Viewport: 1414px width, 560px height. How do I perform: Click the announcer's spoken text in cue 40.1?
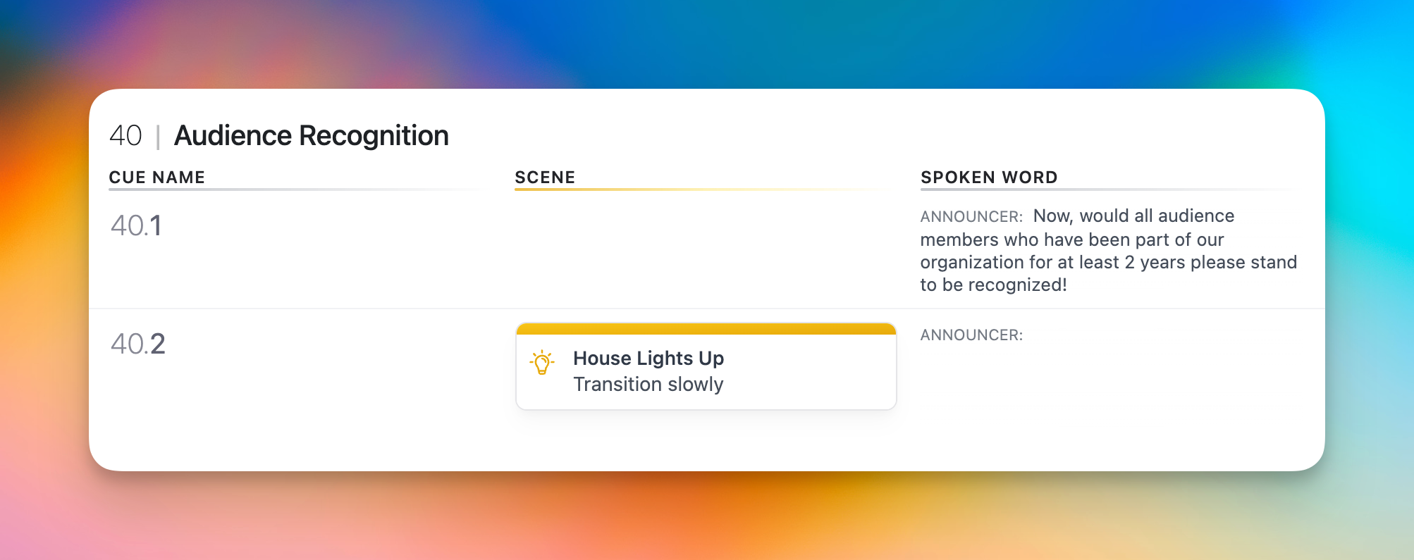click(1107, 251)
